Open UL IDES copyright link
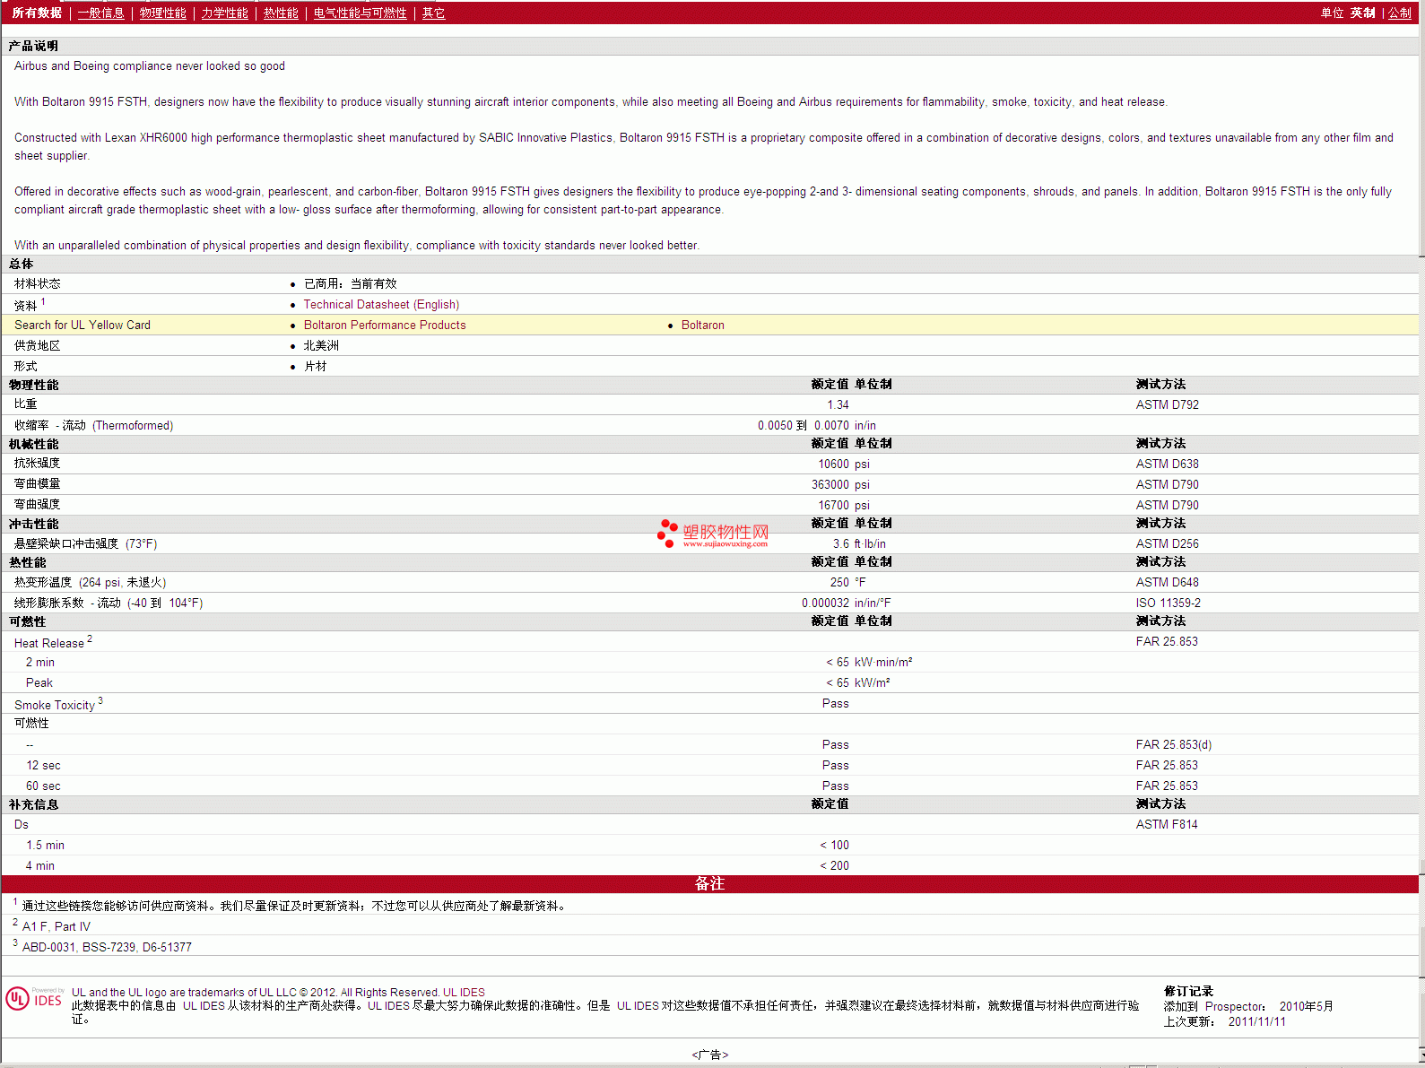 click(464, 993)
